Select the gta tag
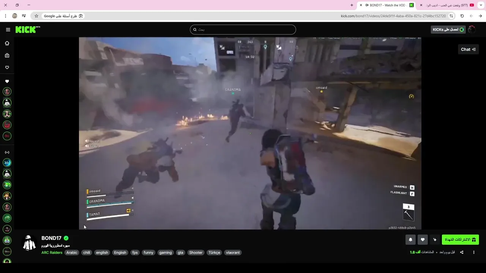This screenshot has width=486, height=273. point(180,253)
